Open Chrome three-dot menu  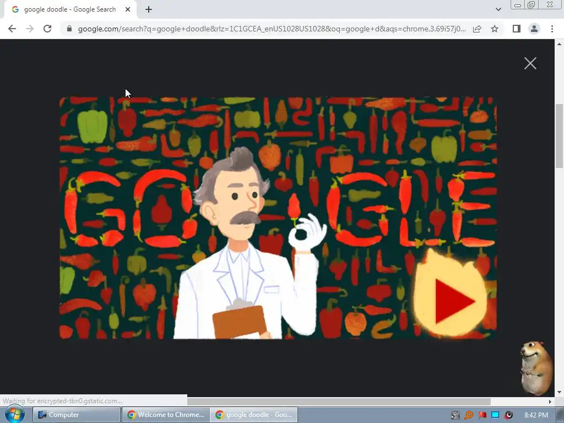[552, 29]
